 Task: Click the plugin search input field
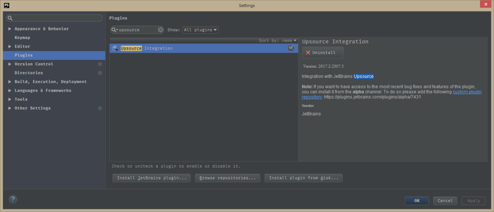138,30
